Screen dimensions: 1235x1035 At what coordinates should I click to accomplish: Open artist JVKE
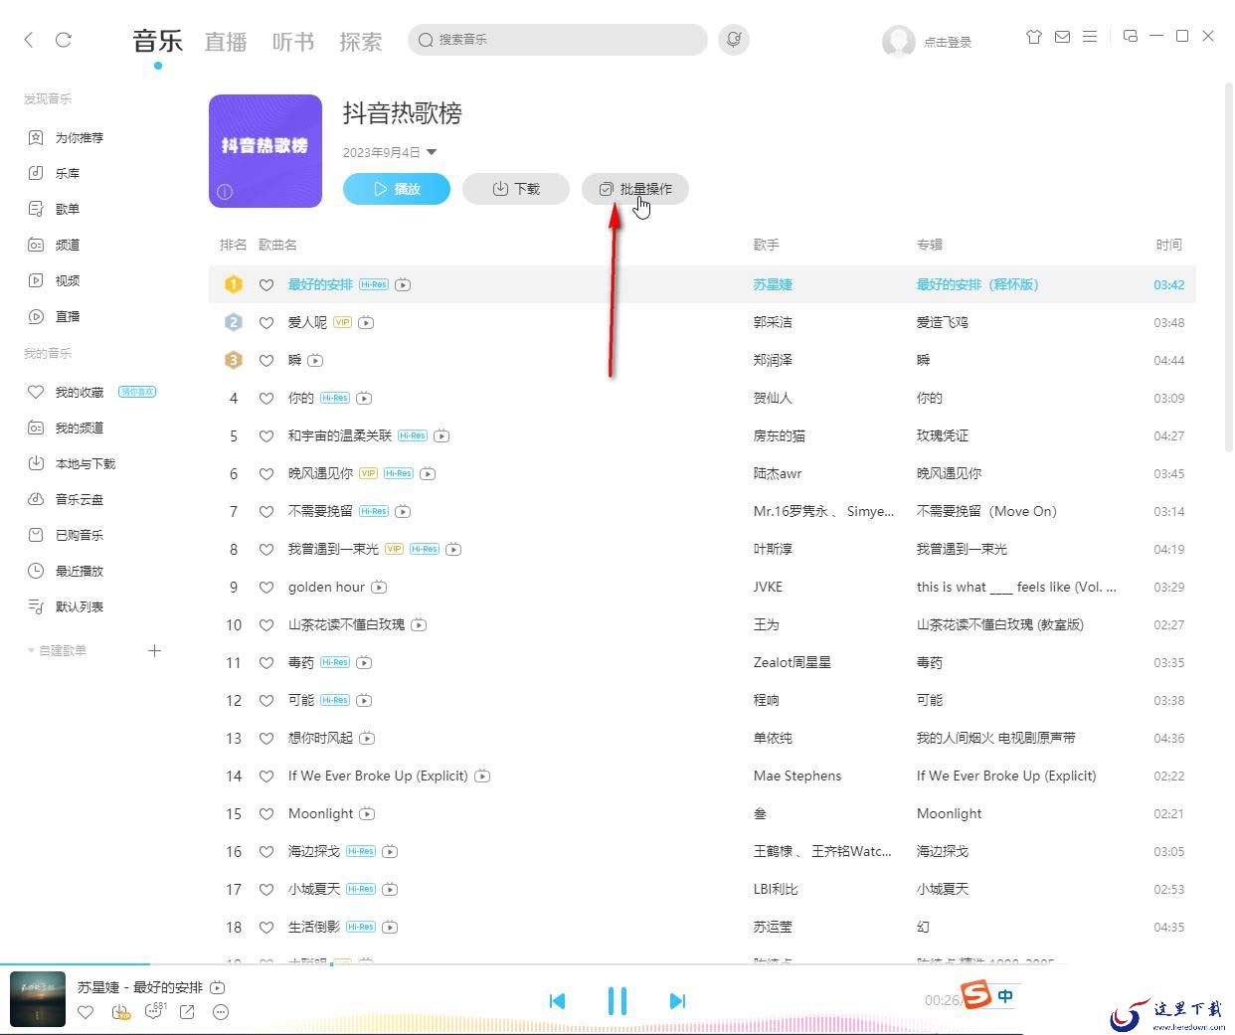(x=768, y=587)
